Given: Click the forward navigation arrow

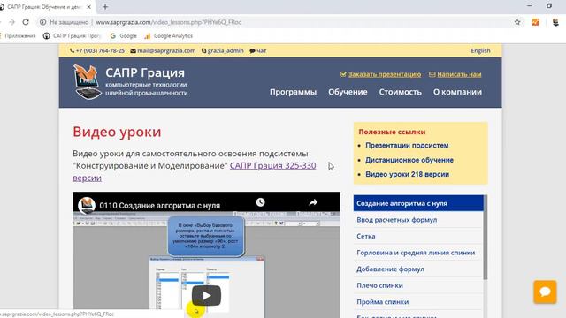Looking at the screenshot, I should [11, 22].
